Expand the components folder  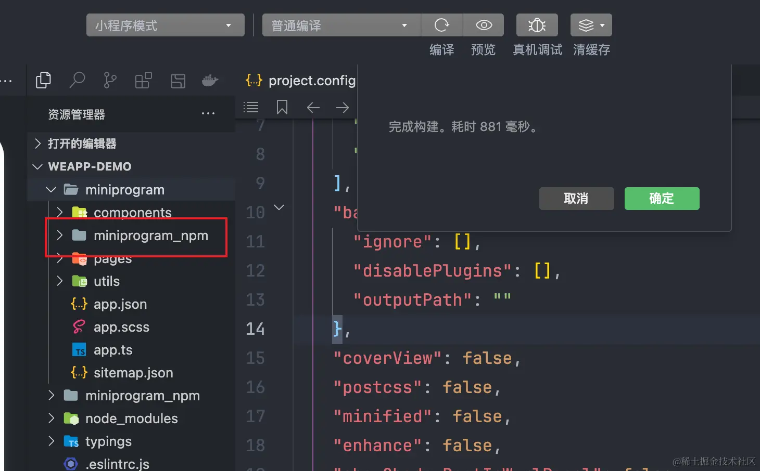[x=59, y=212]
